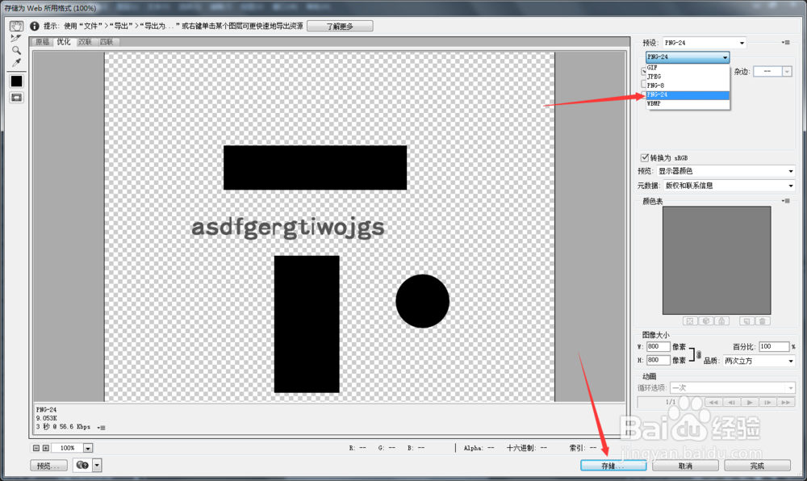Click the info tip icon
807x481 pixels.
pyautogui.click(x=35, y=26)
